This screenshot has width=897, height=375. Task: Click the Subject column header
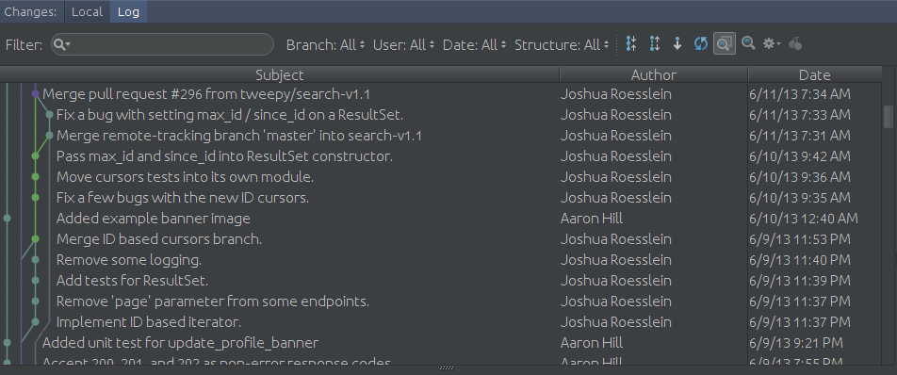tap(280, 74)
